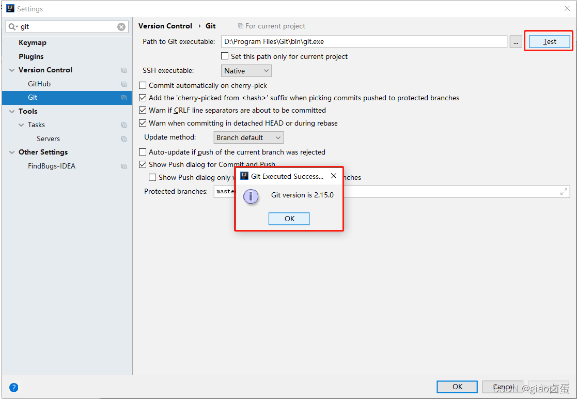This screenshot has width=577, height=399.
Task: Click project-level icon beside FindBugs-IDEA
Action: [x=124, y=166]
